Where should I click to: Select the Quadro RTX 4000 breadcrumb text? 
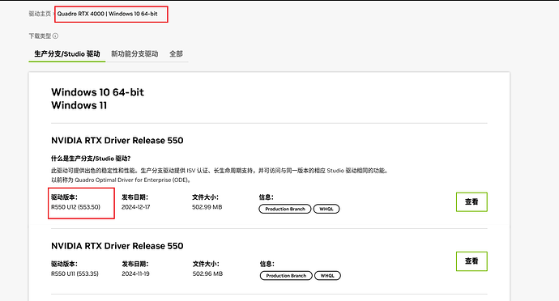coord(80,14)
